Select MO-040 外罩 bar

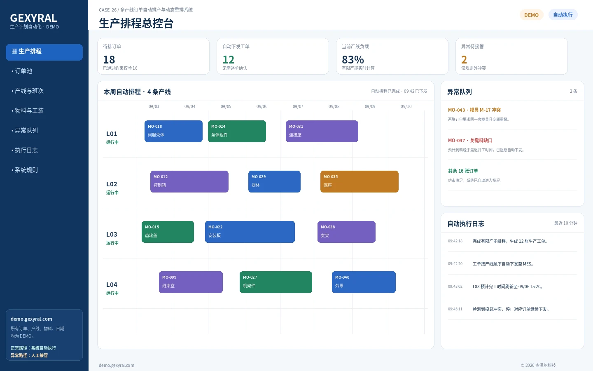tap(364, 282)
